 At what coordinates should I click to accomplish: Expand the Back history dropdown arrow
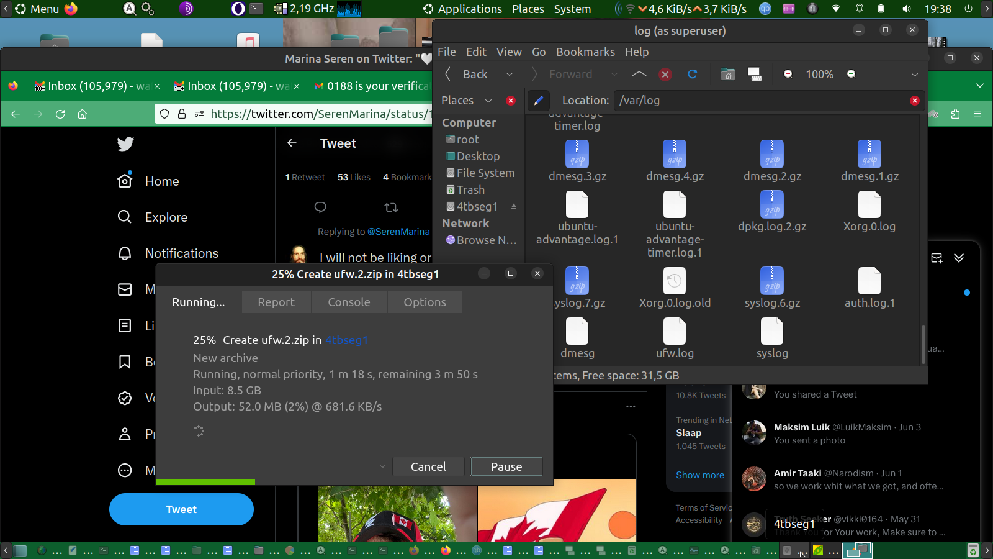[510, 75]
